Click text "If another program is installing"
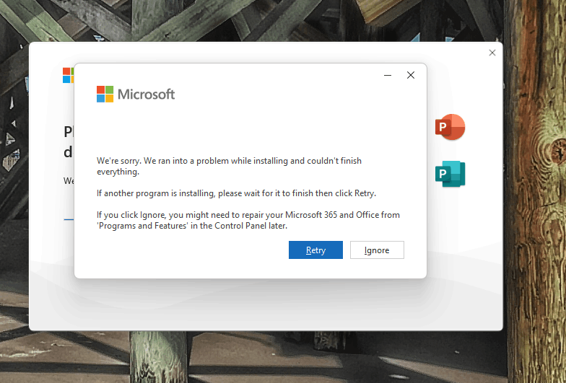Image resolution: width=566 pixels, height=383 pixels. coord(156,193)
